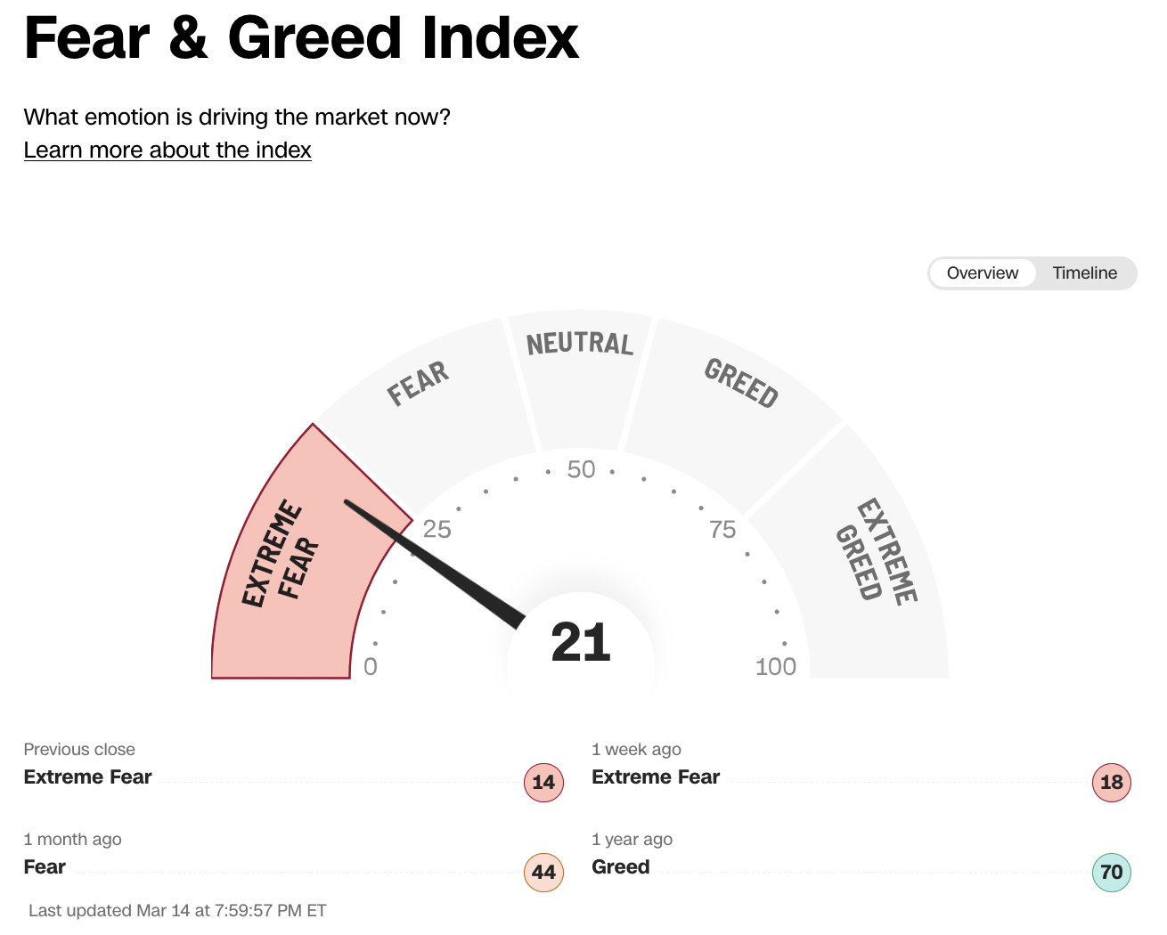Click the current index value 21
Image resolution: width=1167 pixels, height=935 pixels.
tap(581, 643)
